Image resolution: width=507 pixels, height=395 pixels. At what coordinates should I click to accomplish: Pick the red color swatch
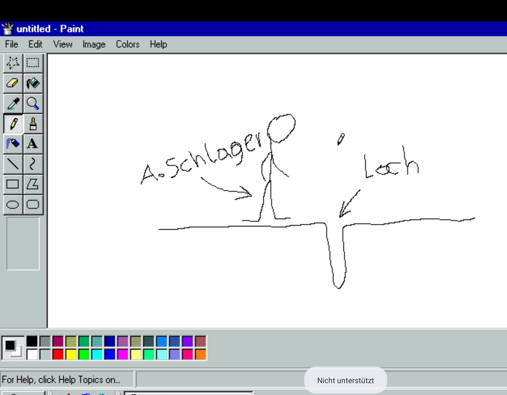58,354
